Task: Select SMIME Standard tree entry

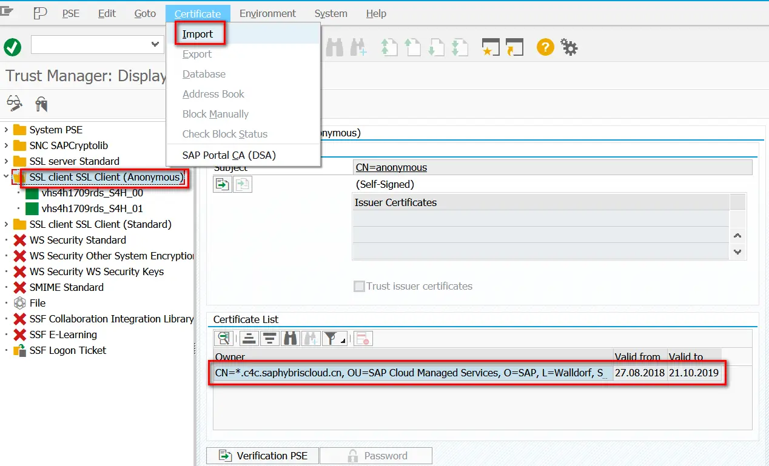Action: coord(67,287)
